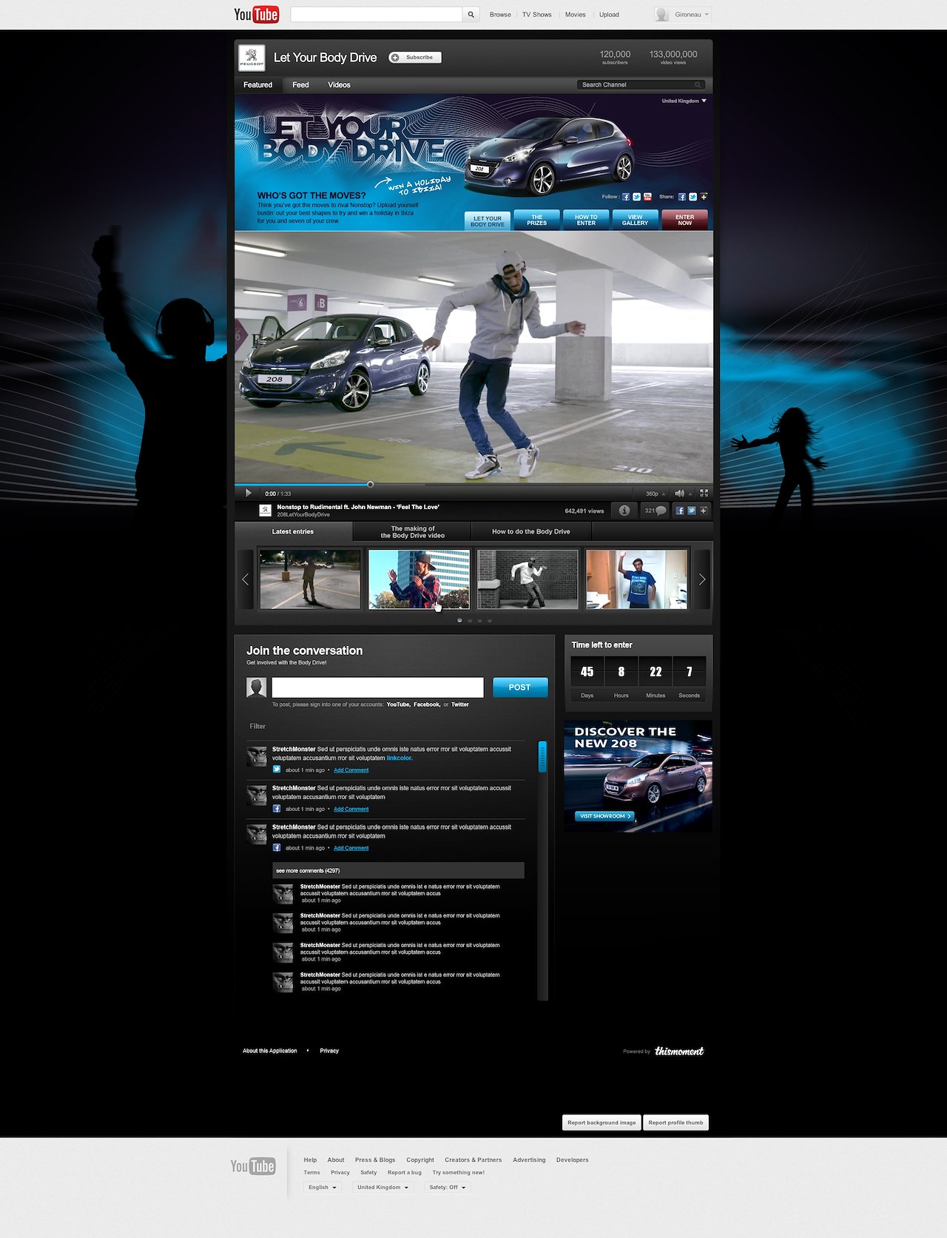Click the small Peugeot icon beside the video title
Image resolution: width=947 pixels, height=1238 pixels.
tap(265, 511)
